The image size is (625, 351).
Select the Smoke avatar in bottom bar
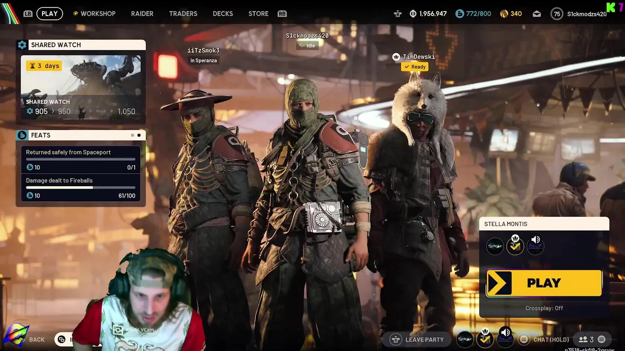pyautogui.click(x=465, y=339)
